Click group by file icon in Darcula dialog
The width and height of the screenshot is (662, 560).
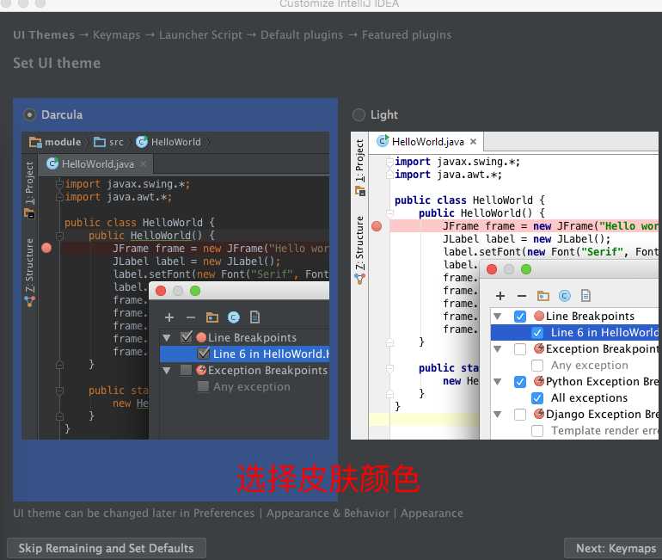[254, 317]
